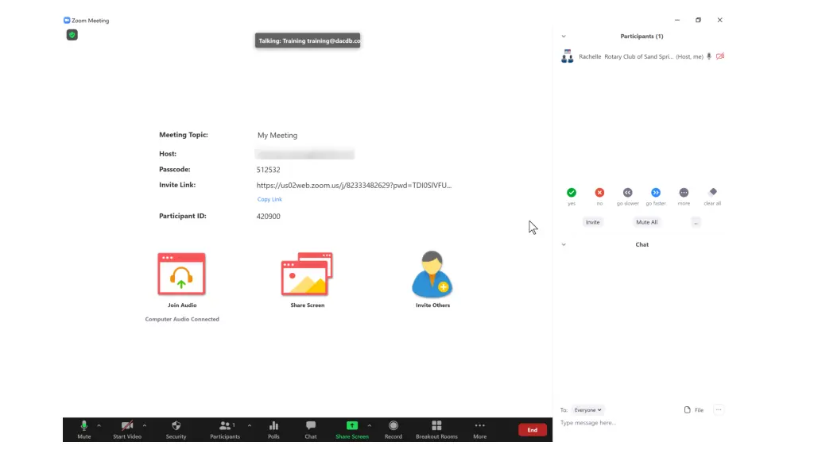The width and height of the screenshot is (814, 457).
Task: Click the go slower reaction
Action: pos(628,192)
